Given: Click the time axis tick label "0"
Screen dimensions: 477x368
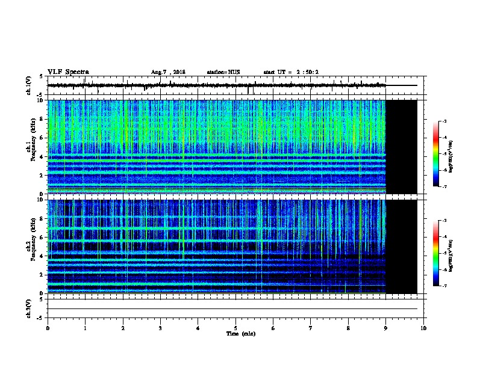Looking at the screenshot, I should click(48, 328).
